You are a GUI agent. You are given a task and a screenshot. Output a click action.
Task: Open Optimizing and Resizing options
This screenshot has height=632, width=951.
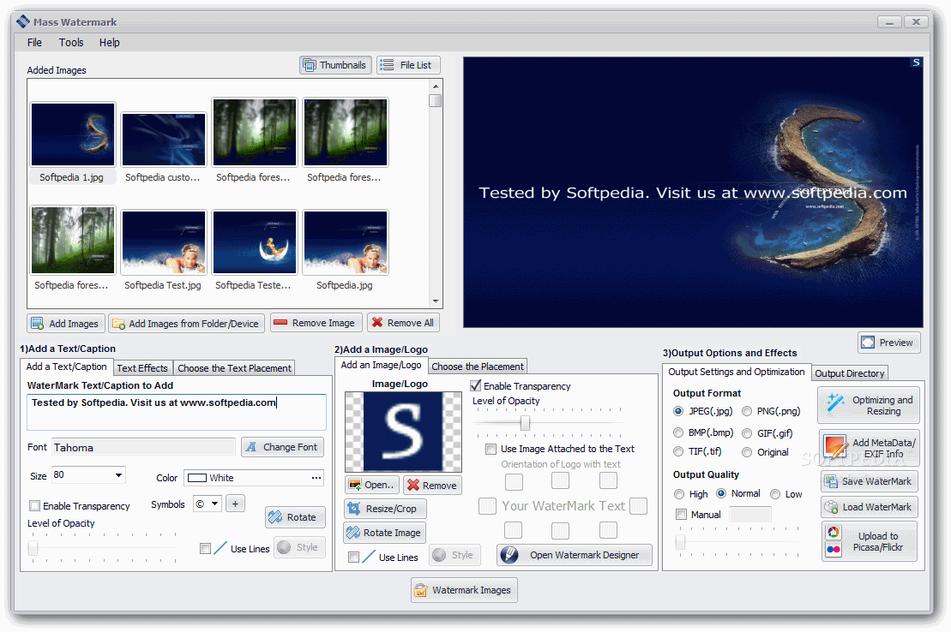(x=869, y=405)
